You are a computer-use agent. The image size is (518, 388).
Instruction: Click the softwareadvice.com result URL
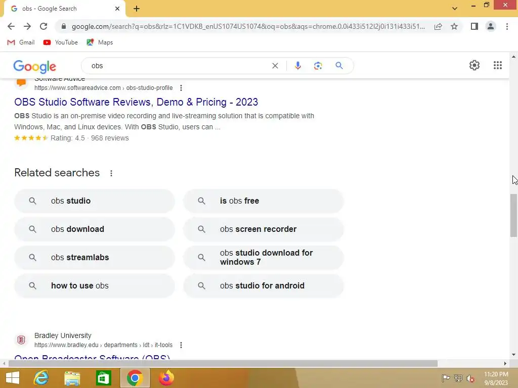(x=103, y=88)
